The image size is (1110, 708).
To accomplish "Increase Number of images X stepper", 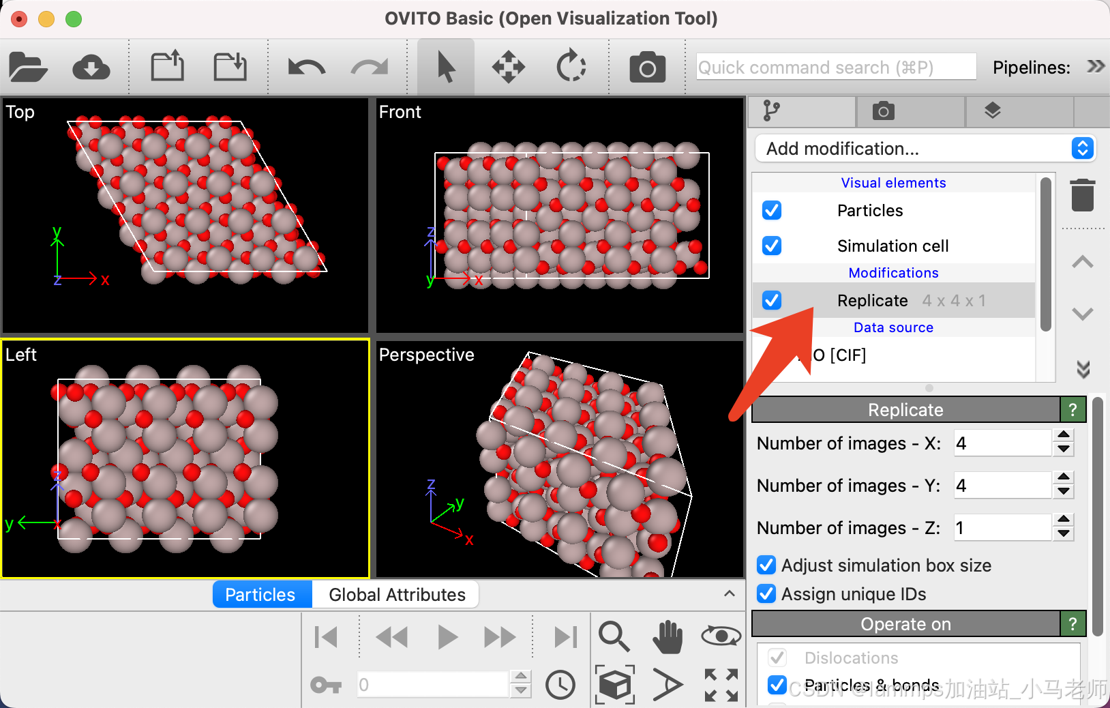I will [x=1064, y=435].
